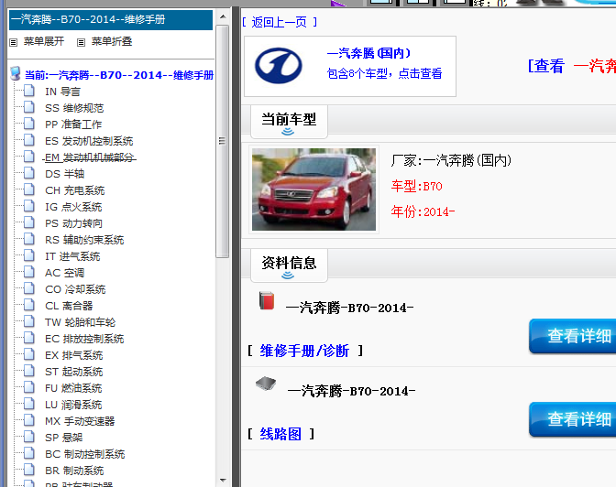Click the 年份:2014- text
The image size is (616, 487).
(x=423, y=211)
